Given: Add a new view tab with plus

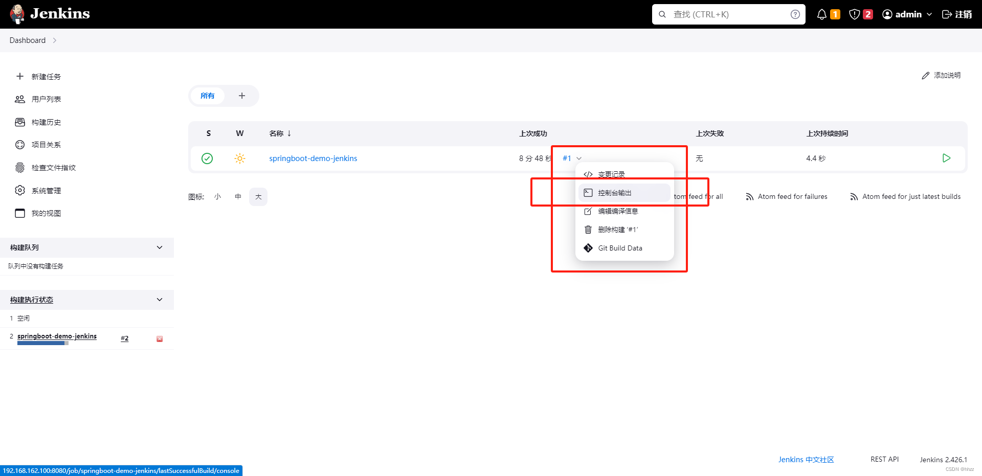Looking at the screenshot, I should point(242,96).
